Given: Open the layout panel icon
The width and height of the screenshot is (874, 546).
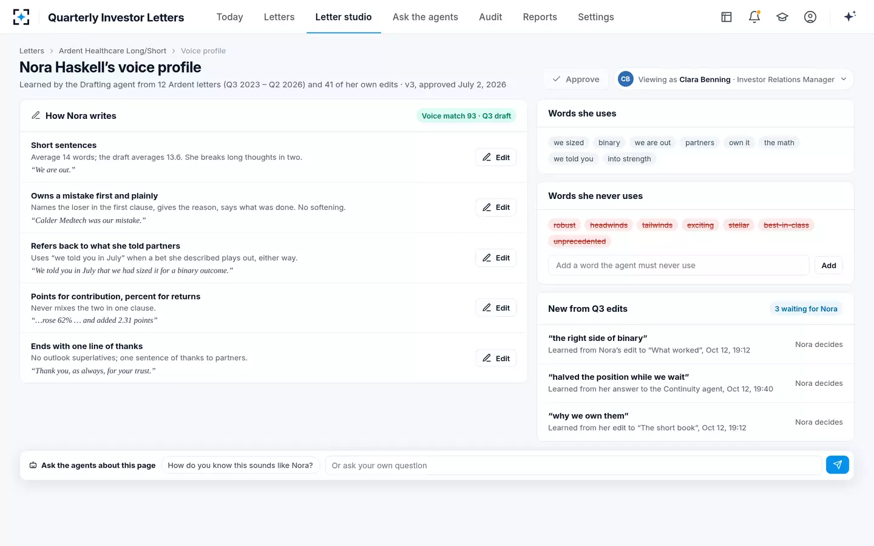Looking at the screenshot, I should tap(727, 17).
